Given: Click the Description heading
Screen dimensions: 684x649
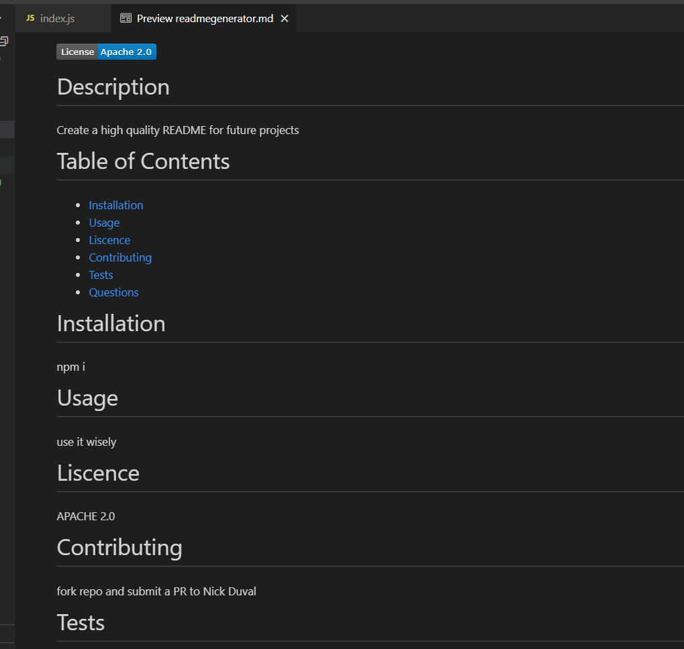Looking at the screenshot, I should click(x=113, y=86).
